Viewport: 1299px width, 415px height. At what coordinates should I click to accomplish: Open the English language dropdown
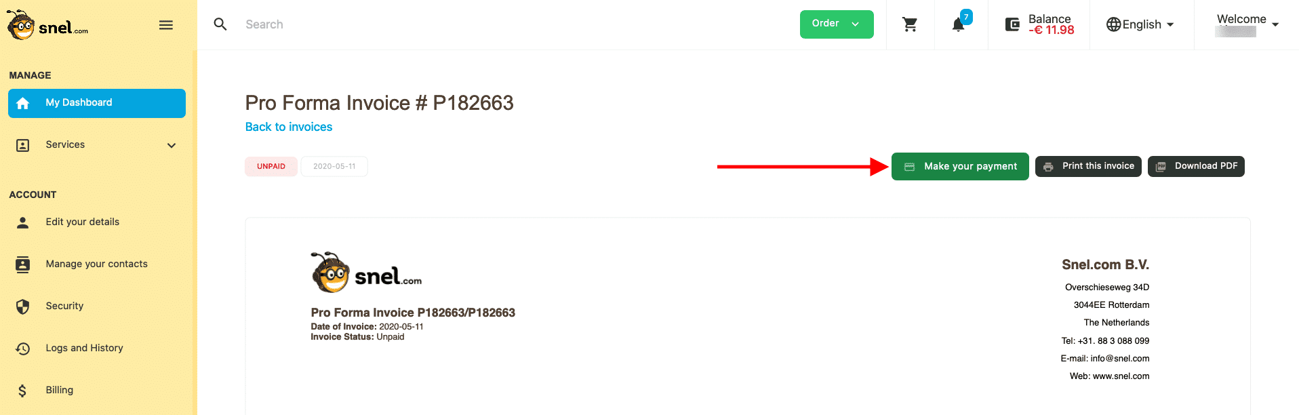point(1140,24)
